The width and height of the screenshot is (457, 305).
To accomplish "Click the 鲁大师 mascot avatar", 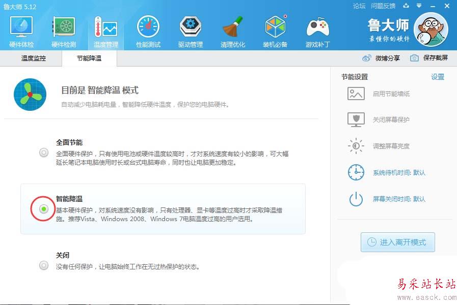I will tap(431, 29).
